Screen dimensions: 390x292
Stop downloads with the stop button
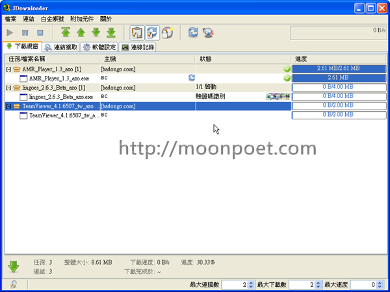click(x=40, y=32)
